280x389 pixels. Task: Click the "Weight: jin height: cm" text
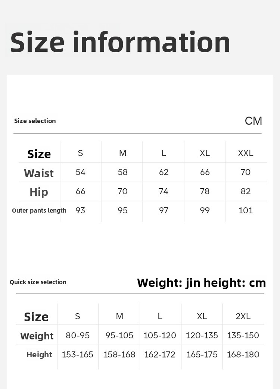pos(202,283)
